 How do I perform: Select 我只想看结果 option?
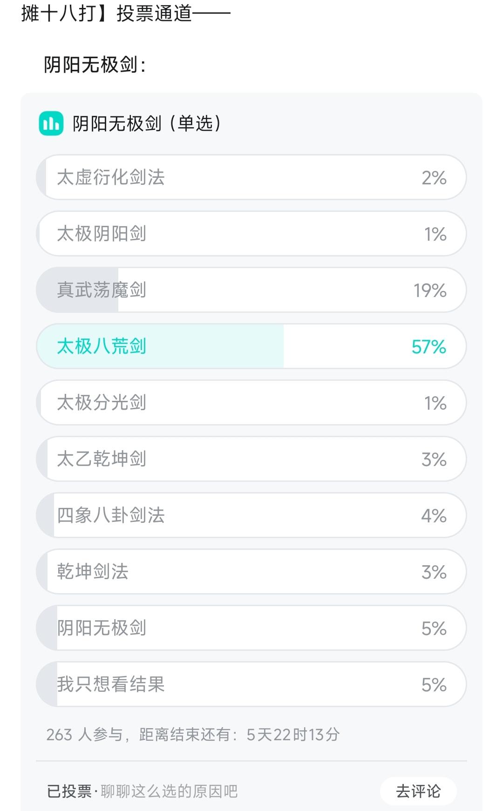[x=251, y=684]
